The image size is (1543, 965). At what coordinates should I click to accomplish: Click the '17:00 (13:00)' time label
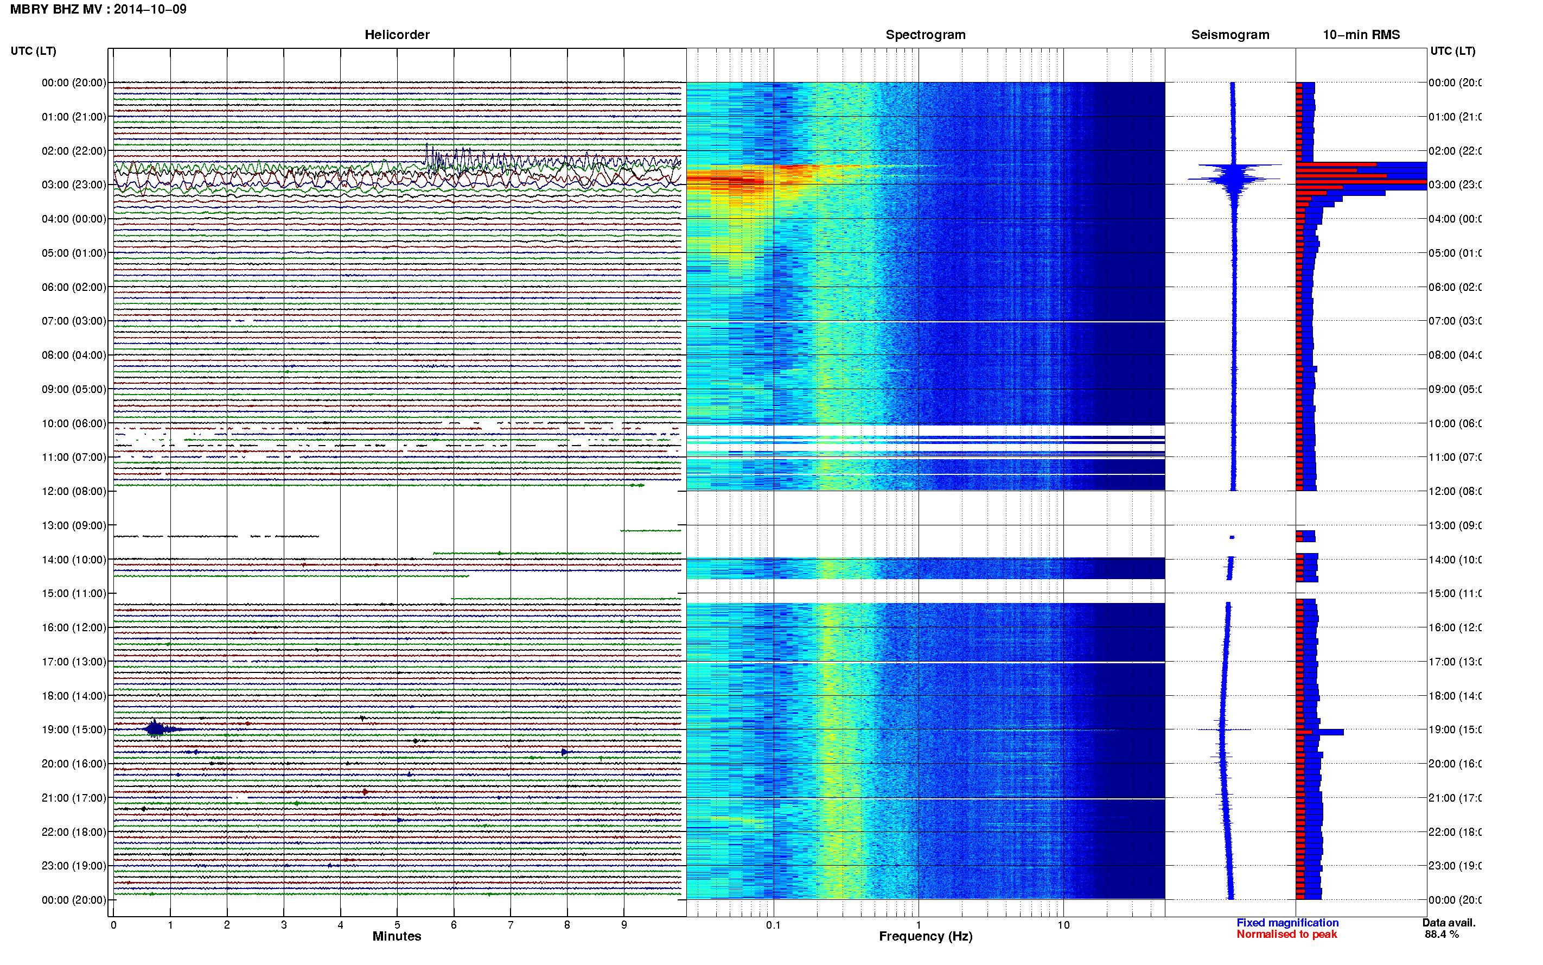pos(74,662)
